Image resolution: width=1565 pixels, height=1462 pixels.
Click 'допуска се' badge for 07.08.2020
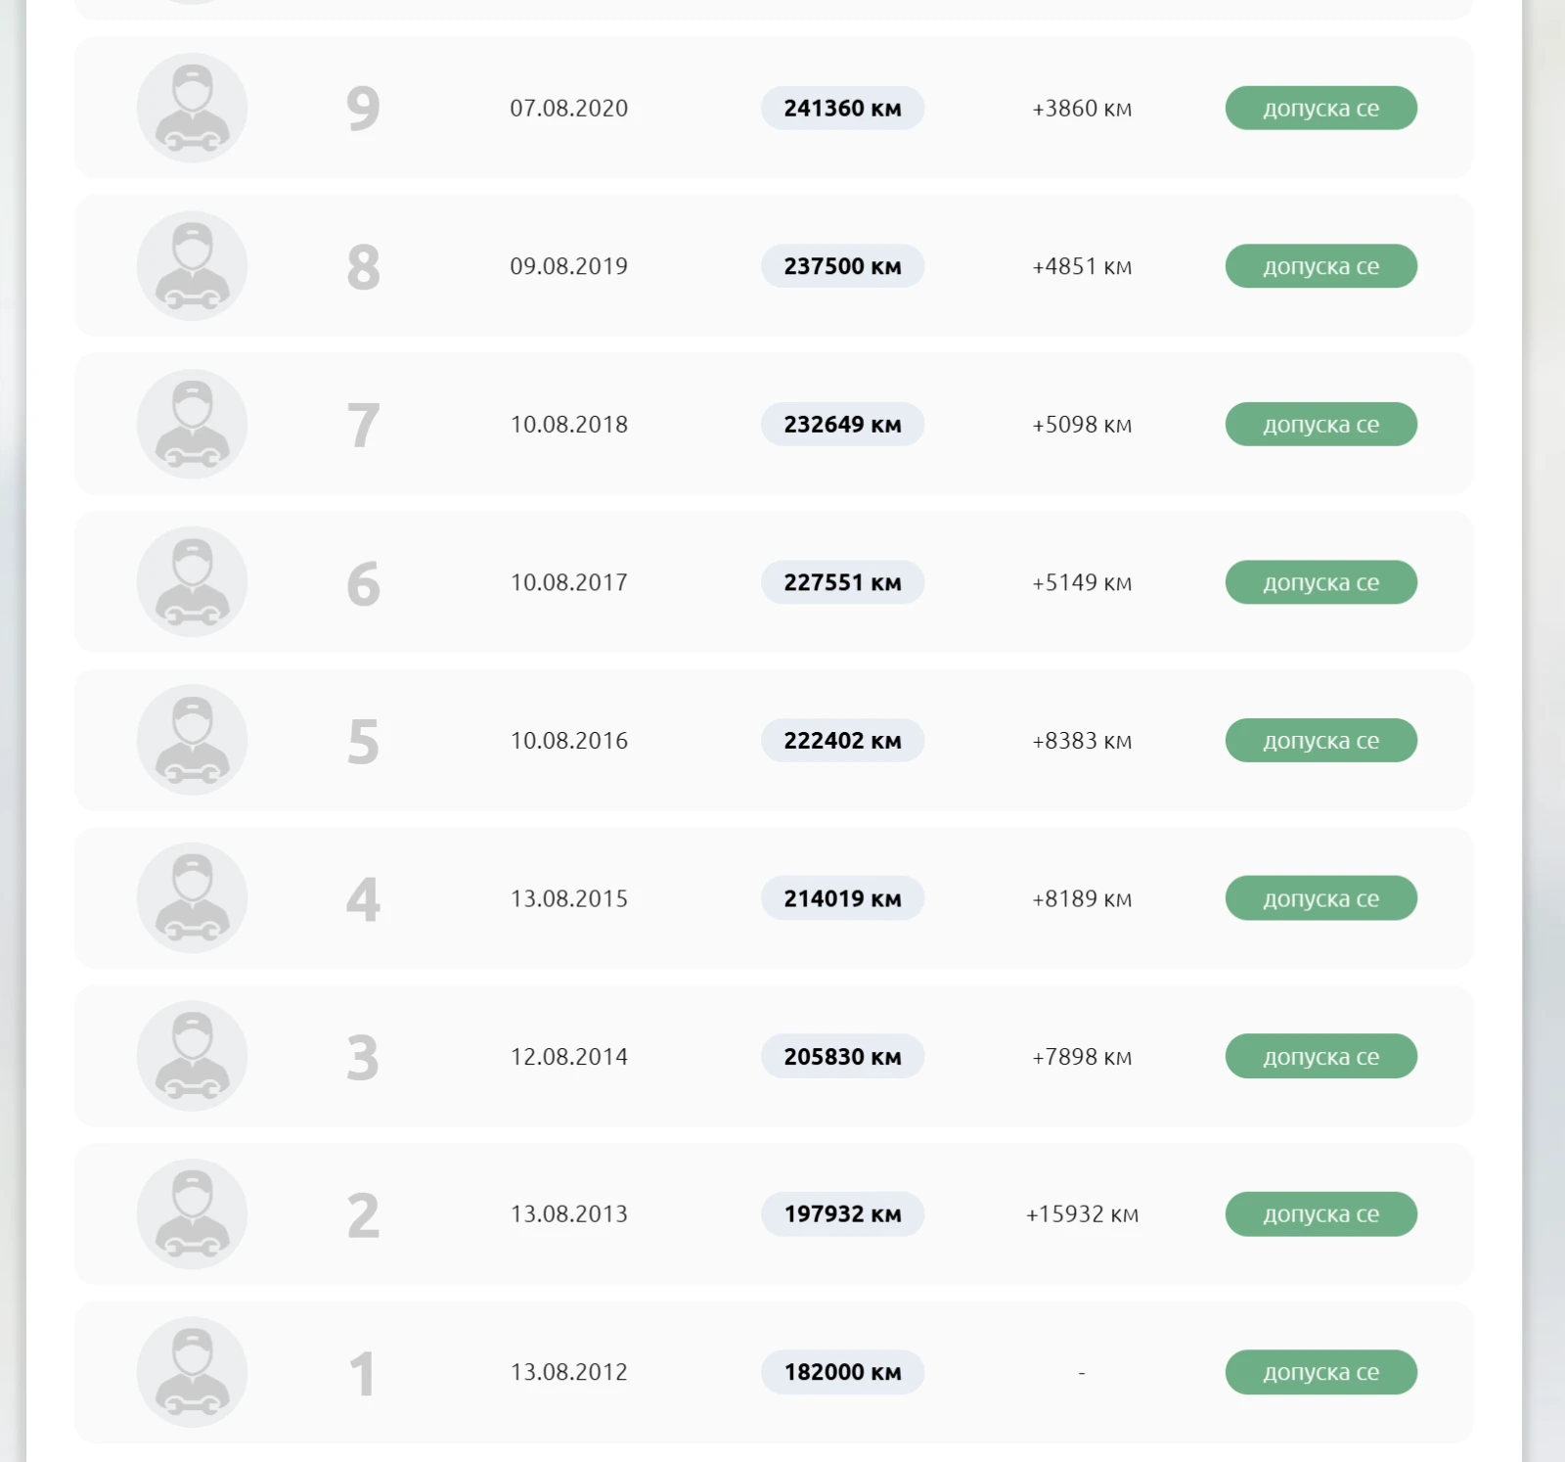[x=1320, y=108]
